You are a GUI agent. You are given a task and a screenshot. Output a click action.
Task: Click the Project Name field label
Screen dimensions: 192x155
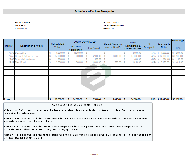(x=23, y=22)
